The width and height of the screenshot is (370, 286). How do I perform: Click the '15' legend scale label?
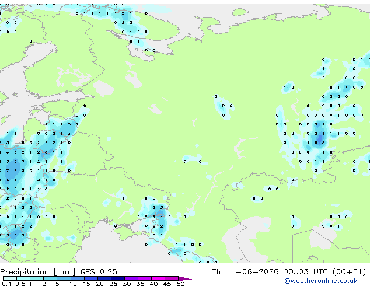(86, 284)
